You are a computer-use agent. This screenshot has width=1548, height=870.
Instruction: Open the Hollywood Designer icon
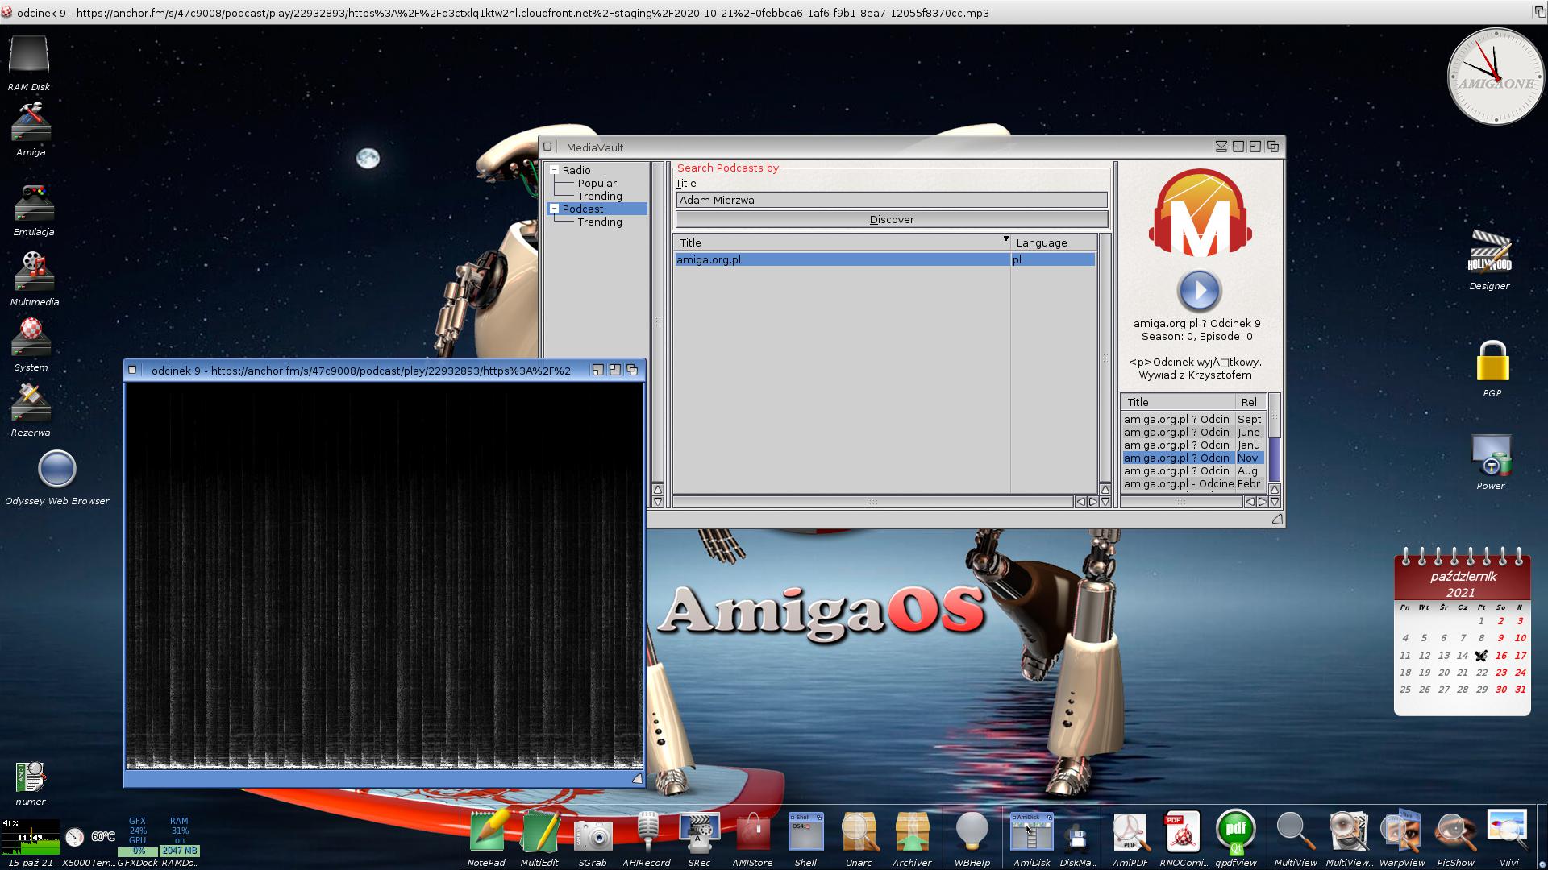(1489, 252)
